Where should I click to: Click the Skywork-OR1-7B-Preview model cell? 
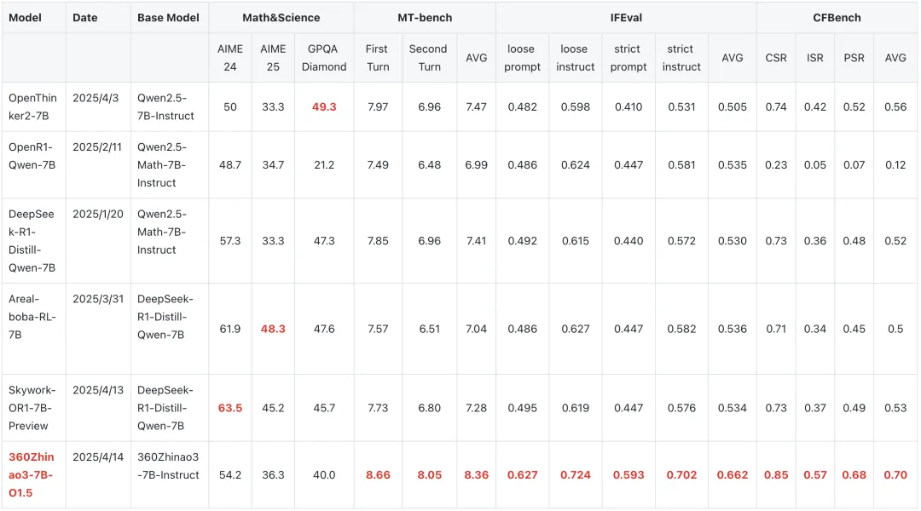32,408
